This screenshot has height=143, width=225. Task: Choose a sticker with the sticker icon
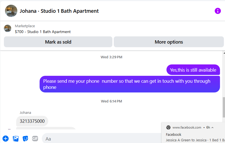coord(25,139)
